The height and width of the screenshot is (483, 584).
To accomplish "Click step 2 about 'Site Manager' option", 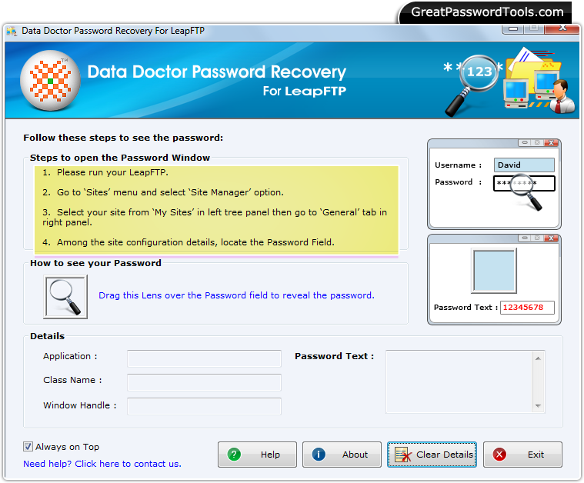I will click(163, 192).
